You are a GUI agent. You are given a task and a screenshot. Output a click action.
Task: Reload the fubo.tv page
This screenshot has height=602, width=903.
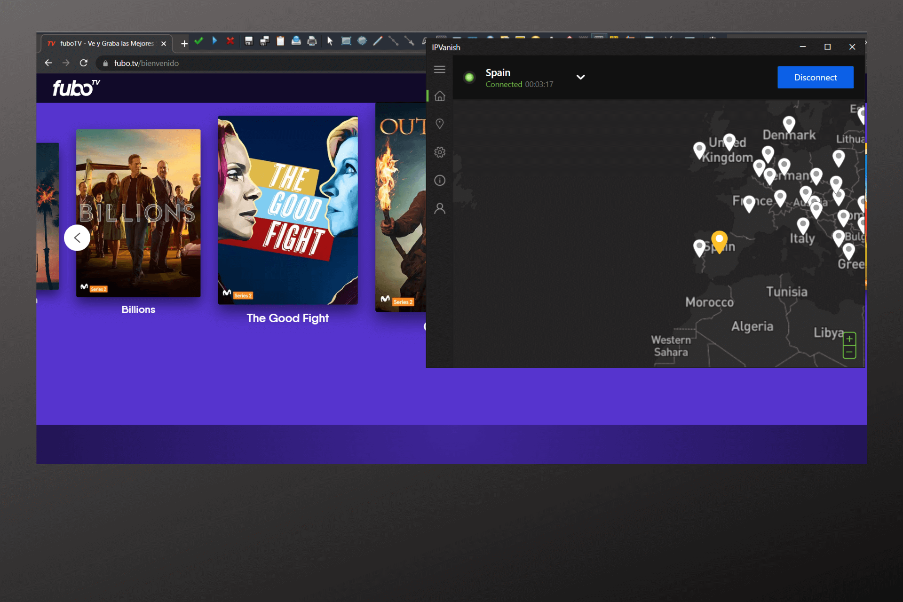coord(84,63)
